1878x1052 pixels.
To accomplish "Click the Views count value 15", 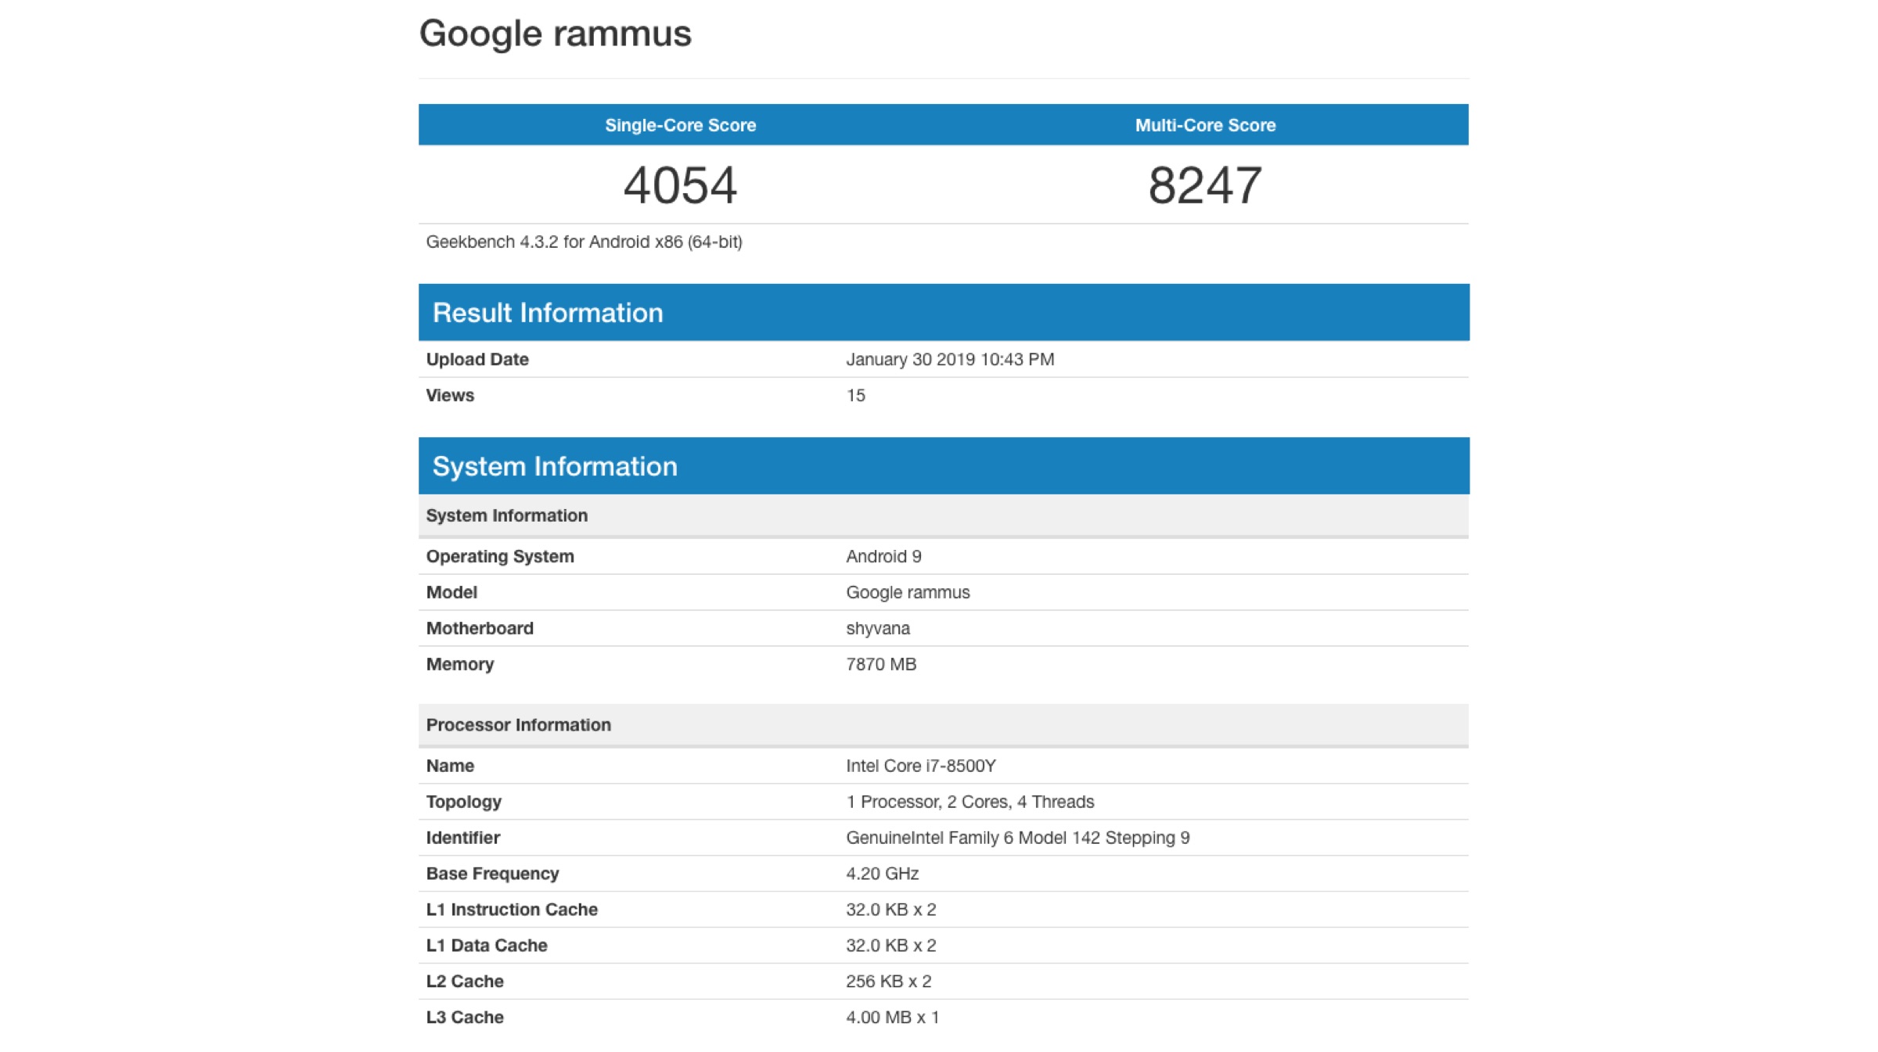I will tap(855, 395).
